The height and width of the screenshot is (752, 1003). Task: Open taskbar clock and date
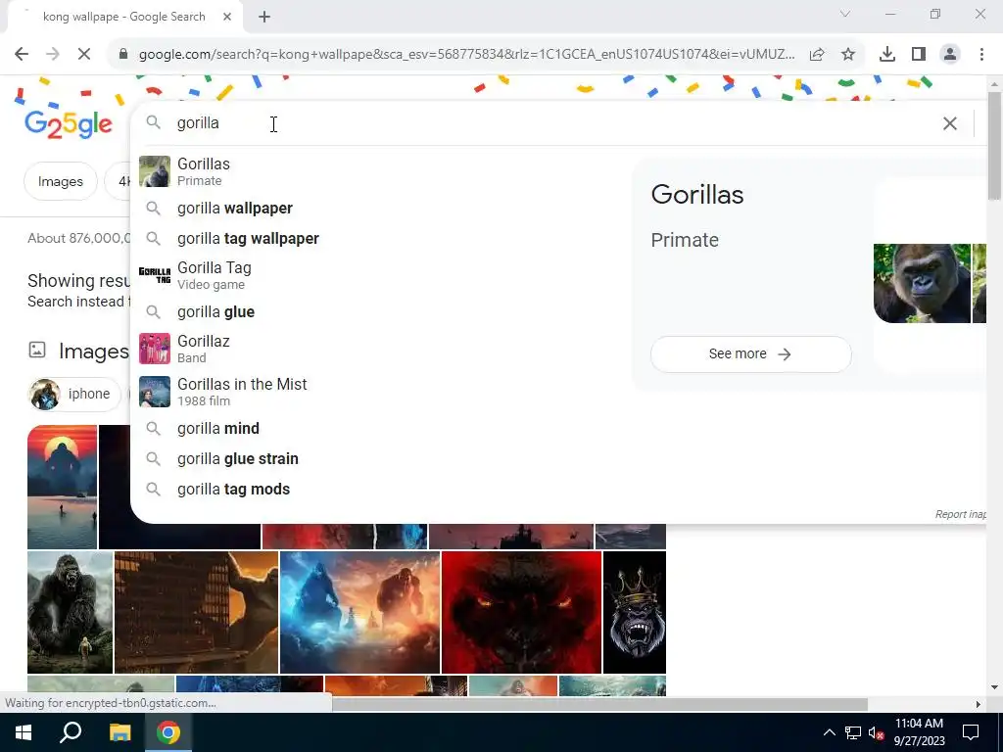(919, 732)
